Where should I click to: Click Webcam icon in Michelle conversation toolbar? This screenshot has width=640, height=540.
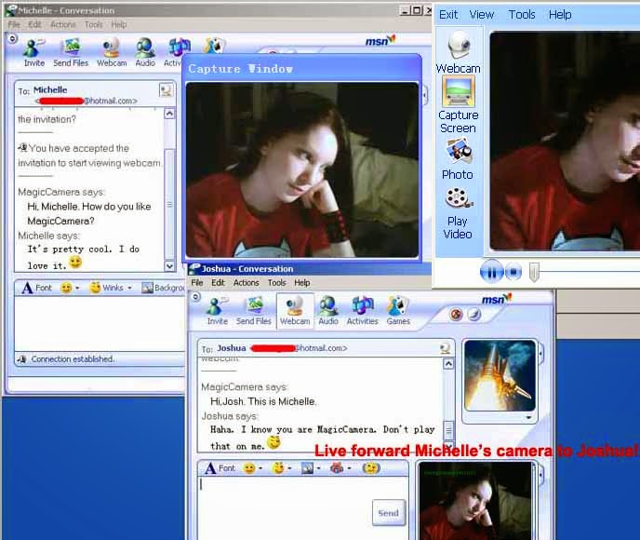[x=112, y=52]
